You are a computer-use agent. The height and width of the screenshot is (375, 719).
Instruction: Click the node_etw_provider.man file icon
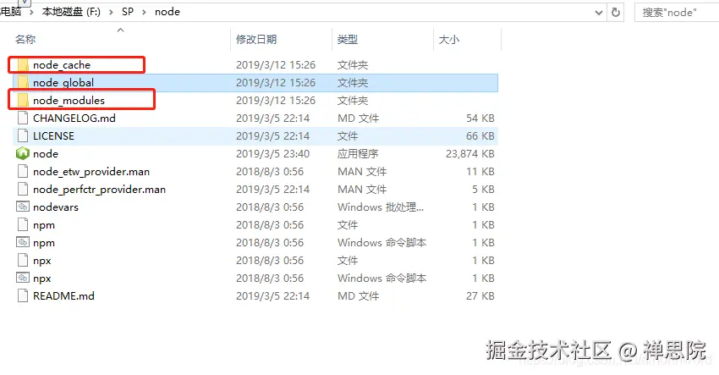(23, 172)
